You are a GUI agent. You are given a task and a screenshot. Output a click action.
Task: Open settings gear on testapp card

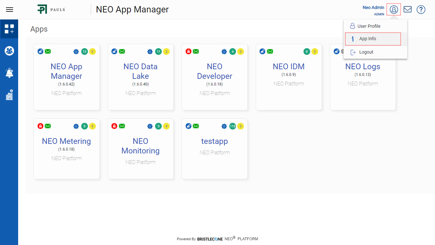224,126
